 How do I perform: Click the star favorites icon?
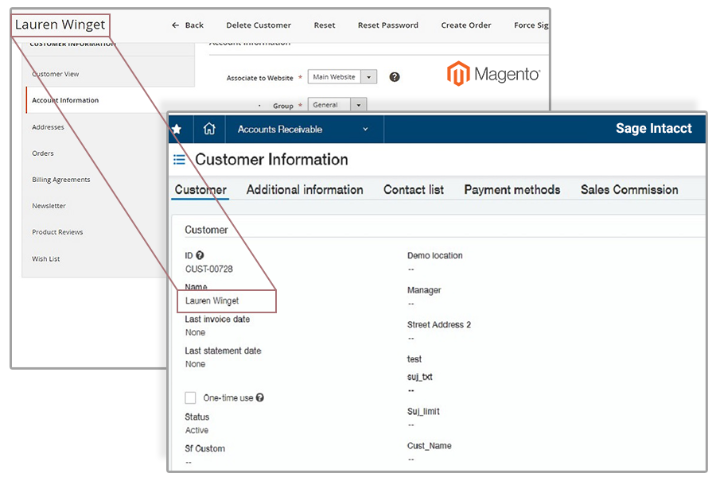click(177, 129)
